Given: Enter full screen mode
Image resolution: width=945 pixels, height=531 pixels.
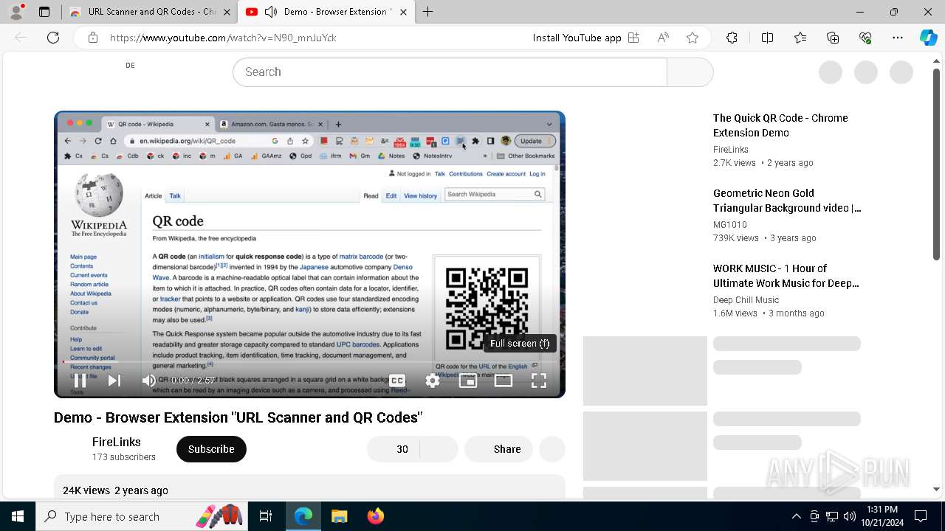Looking at the screenshot, I should (x=539, y=381).
